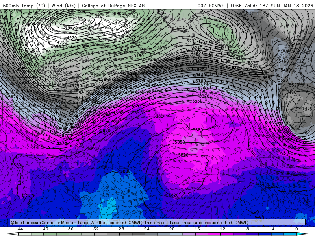Click the -24 colorbar tick label
The image size is (315, 236).
coord(145,229)
